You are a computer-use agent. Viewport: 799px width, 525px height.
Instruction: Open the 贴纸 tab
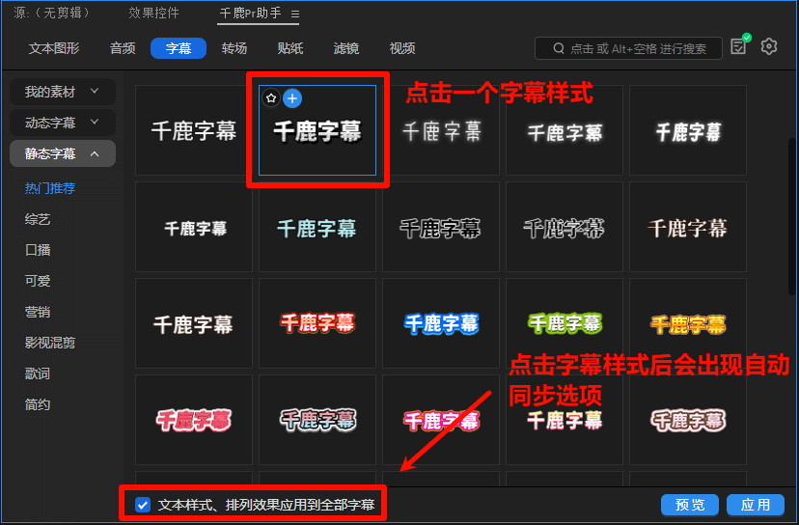[x=290, y=48]
